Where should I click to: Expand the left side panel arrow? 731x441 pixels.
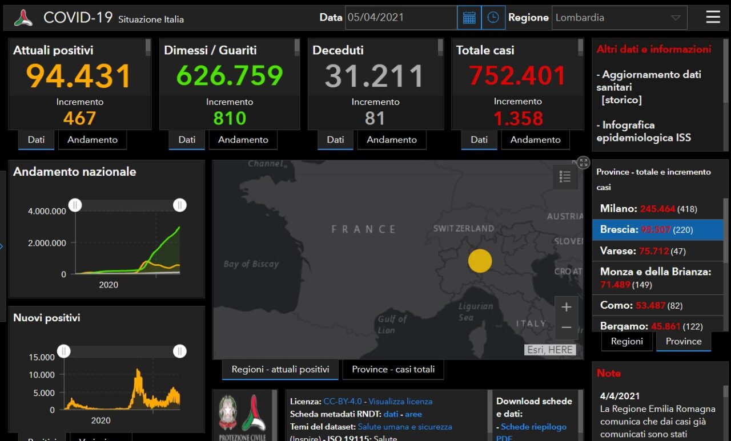click(2, 246)
